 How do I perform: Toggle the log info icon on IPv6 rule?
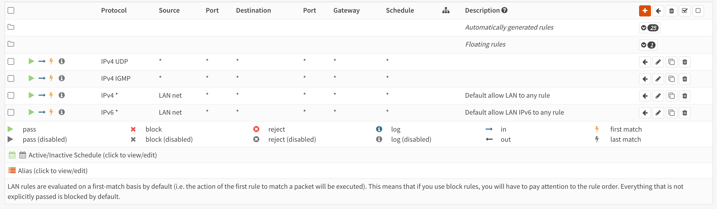(62, 112)
